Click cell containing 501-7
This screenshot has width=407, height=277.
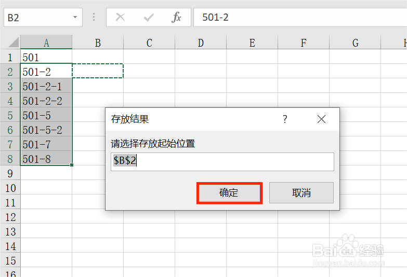(x=46, y=144)
